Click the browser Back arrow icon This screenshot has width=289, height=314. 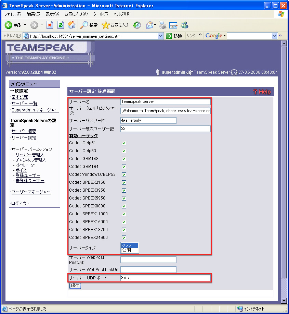(9, 25)
